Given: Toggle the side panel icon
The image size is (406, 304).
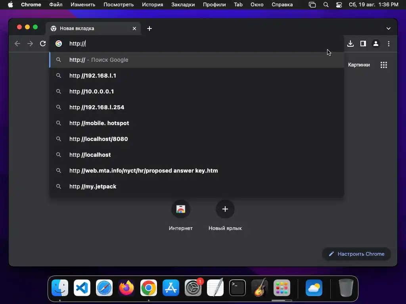Looking at the screenshot, I should pos(363,44).
